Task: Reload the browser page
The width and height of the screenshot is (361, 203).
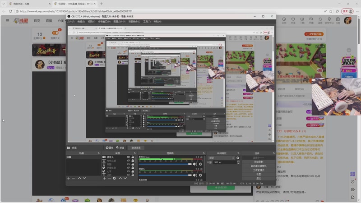Action: (10, 11)
